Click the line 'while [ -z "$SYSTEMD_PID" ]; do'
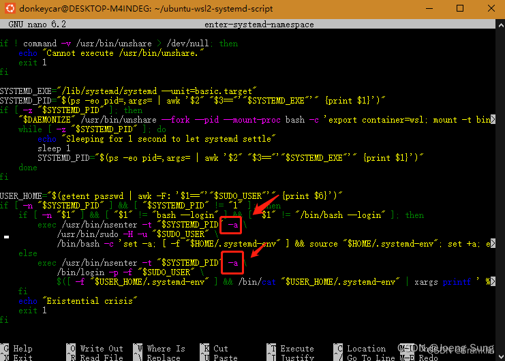 pyautogui.click(x=92, y=129)
